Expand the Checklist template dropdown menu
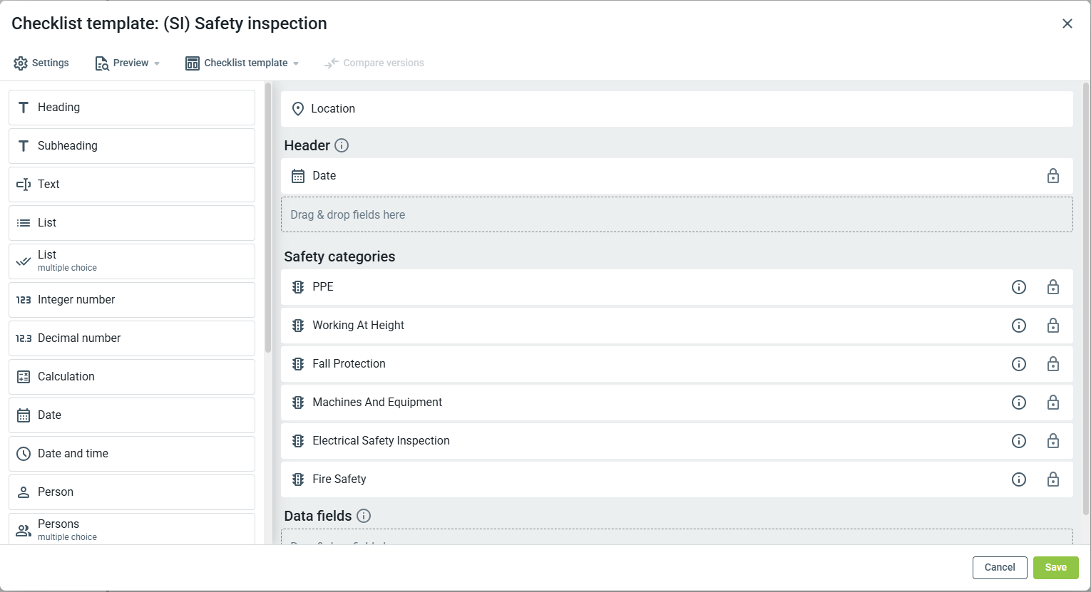 coord(242,63)
